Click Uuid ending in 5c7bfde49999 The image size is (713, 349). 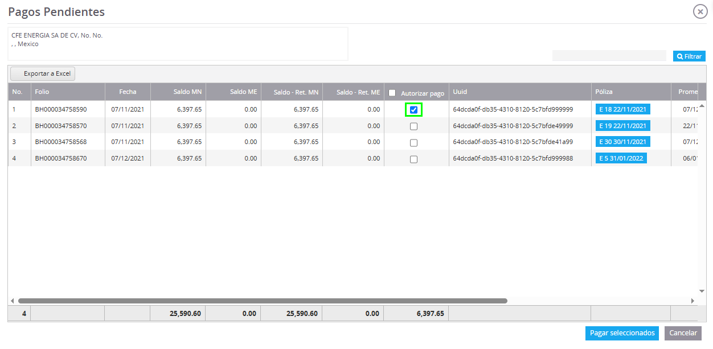pos(513,126)
